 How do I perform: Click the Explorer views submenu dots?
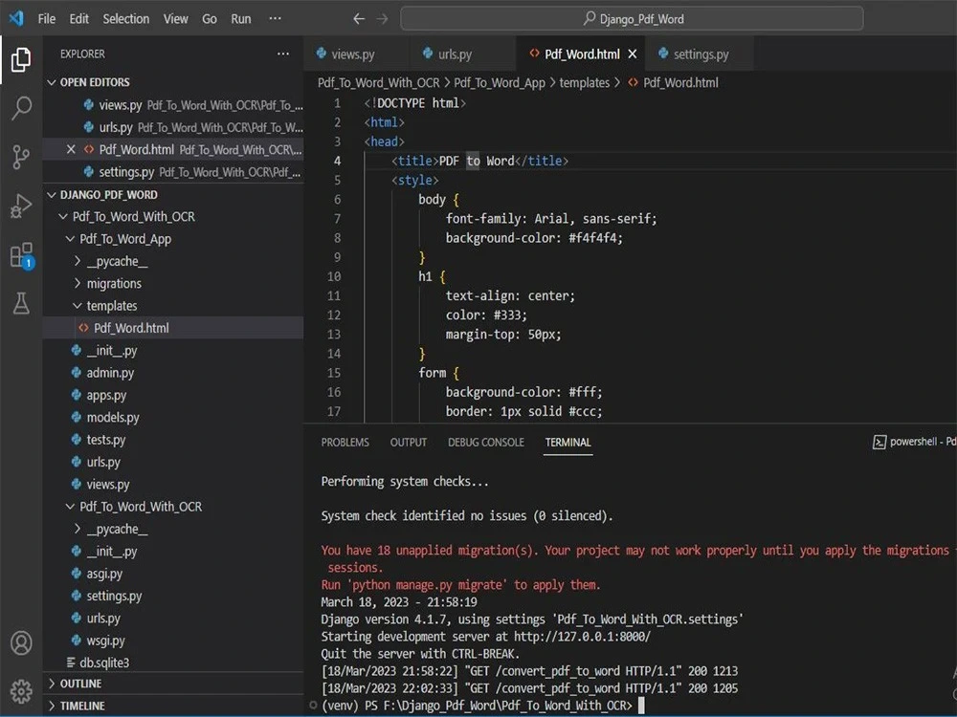(x=284, y=54)
